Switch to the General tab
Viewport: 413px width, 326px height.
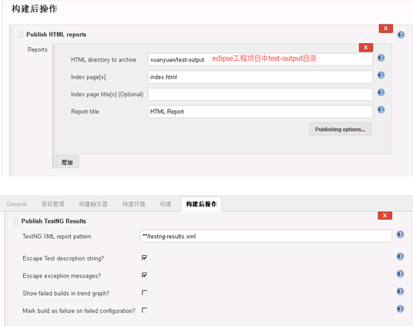[x=17, y=204]
